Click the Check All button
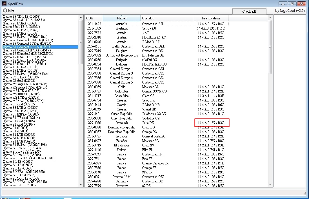Viewport: 309px width, 199px height. pos(249,12)
